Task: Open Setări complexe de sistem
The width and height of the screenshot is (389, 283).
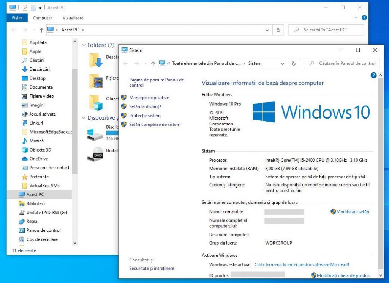Action: (x=154, y=125)
